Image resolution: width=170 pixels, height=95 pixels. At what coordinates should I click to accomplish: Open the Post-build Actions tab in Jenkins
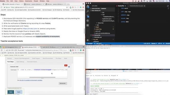coord(32,62)
